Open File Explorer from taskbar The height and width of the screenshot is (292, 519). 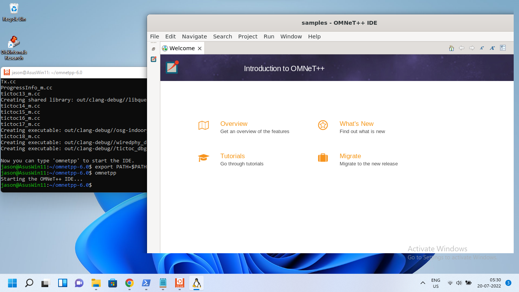(x=96, y=283)
